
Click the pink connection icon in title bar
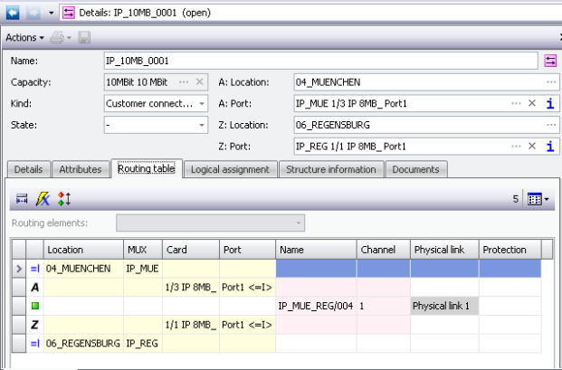coord(69,13)
